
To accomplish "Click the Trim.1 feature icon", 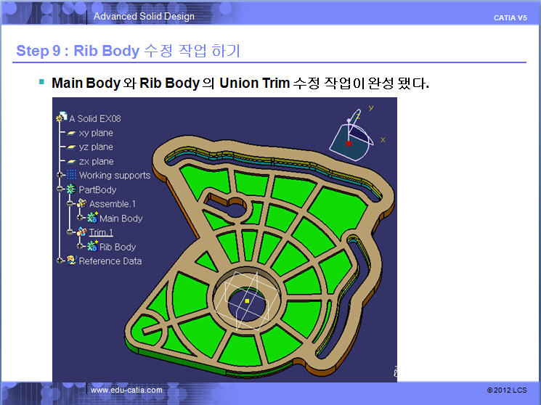I will [81, 232].
